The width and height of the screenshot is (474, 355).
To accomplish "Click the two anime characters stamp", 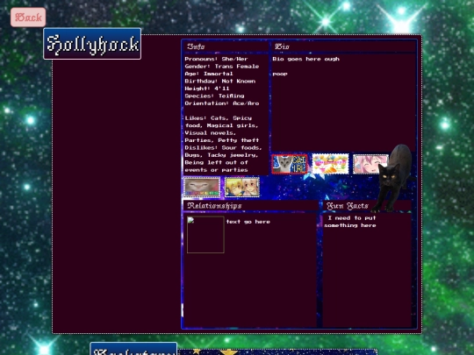I will [242, 188].
